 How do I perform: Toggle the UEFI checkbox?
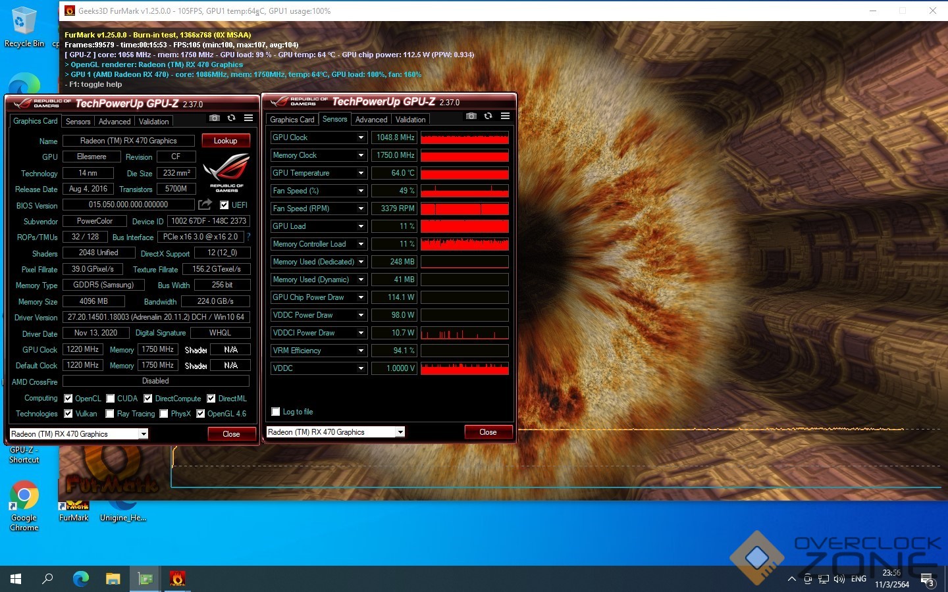[224, 205]
